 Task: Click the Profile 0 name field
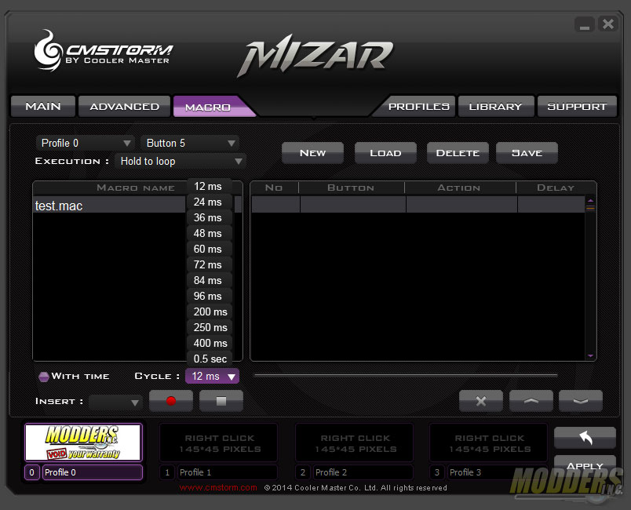pos(93,472)
